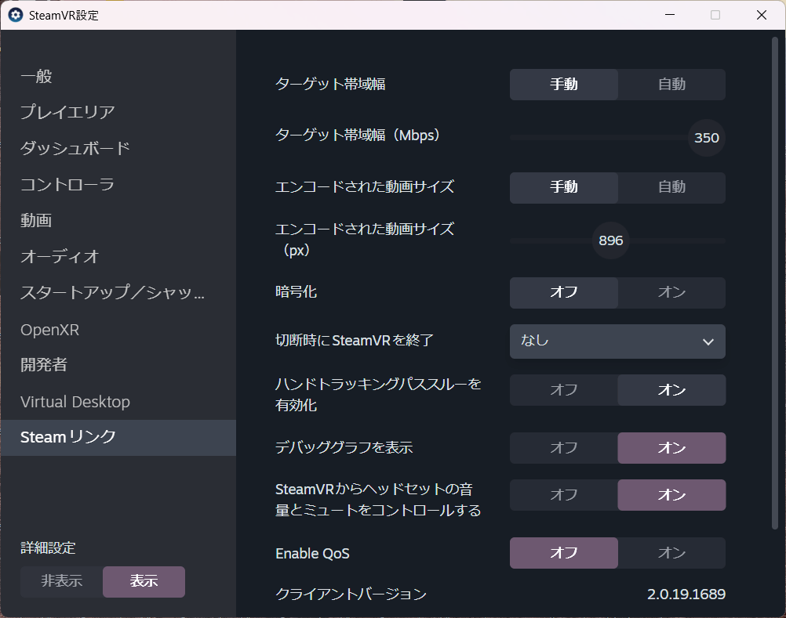
Task: Close the SteamVR設定 window
Action: [761, 15]
